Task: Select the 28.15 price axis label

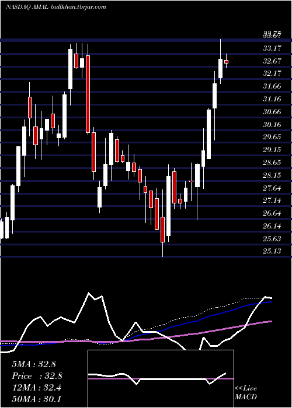Action: click(x=272, y=175)
